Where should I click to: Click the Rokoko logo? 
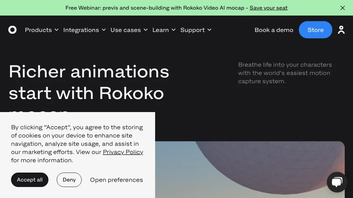(12, 30)
